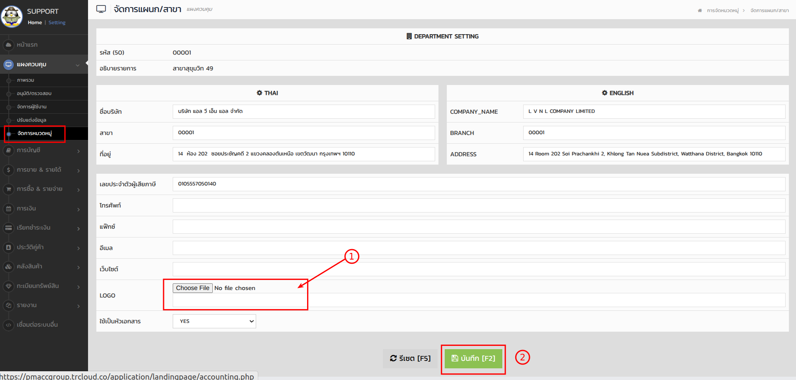This screenshot has width=796, height=380.
Task: Open จัดการแผนก/สาขา breadcrumb link
Action: click(x=769, y=10)
